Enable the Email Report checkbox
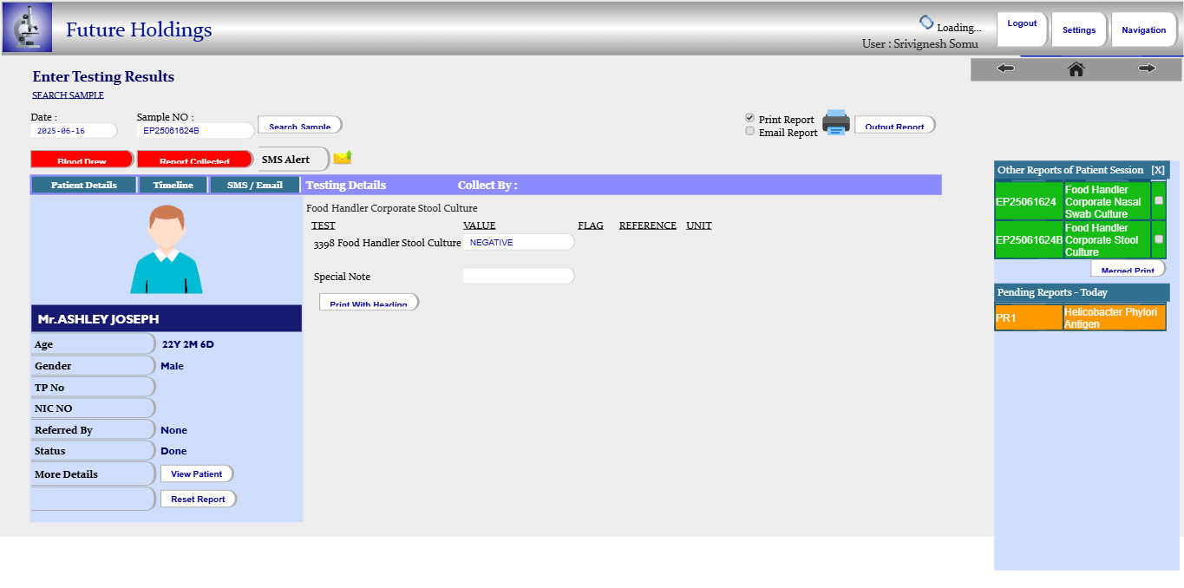This screenshot has height=588, width=1184. pos(750,131)
